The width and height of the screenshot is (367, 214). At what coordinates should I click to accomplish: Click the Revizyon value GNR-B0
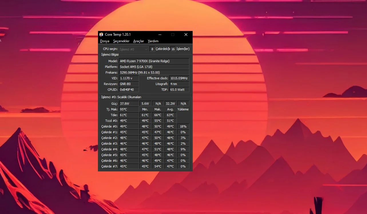pos(129,84)
